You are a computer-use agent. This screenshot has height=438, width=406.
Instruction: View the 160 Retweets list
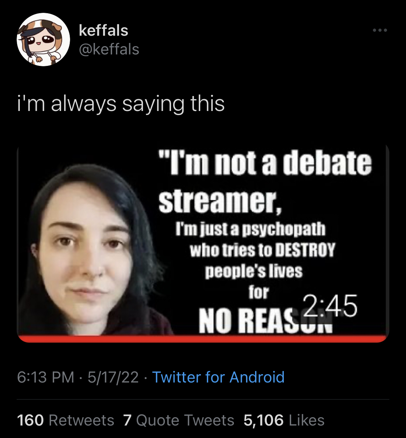pos(66,420)
